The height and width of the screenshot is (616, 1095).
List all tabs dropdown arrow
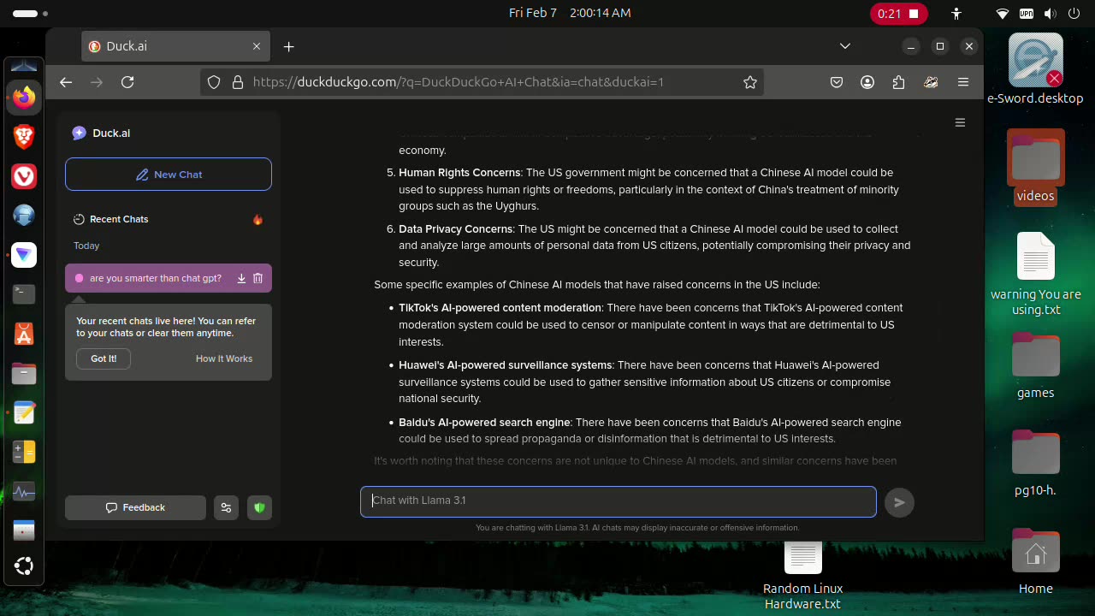pos(845,46)
